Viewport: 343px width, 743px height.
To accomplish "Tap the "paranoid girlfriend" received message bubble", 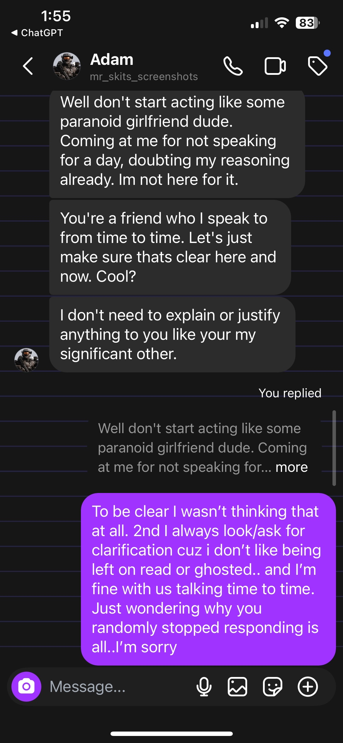I will point(176,141).
